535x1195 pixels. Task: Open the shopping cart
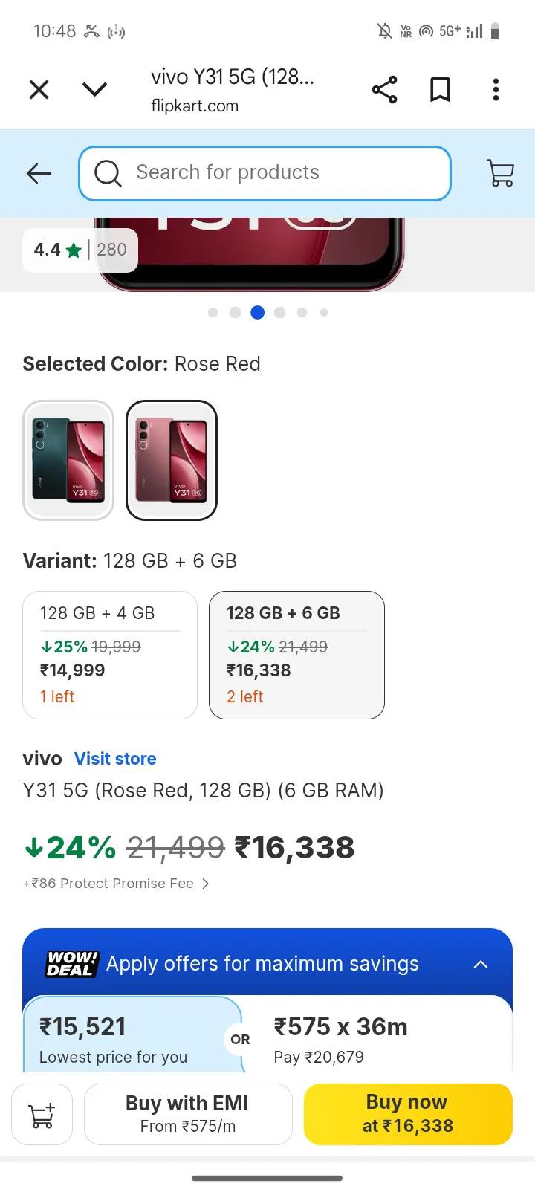pos(499,172)
